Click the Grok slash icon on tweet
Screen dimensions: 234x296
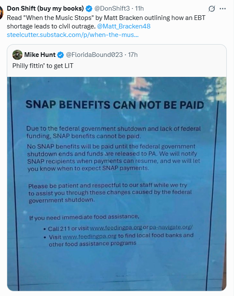point(212,8)
